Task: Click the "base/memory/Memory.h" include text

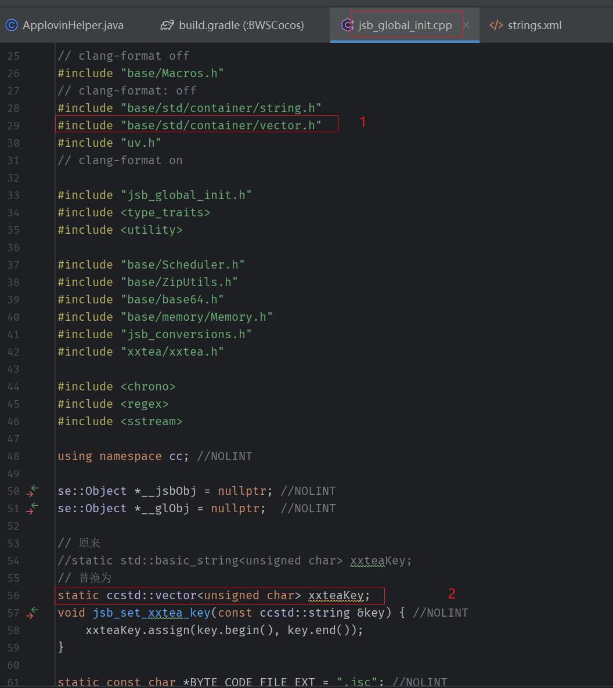Action: click(x=197, y=317)
